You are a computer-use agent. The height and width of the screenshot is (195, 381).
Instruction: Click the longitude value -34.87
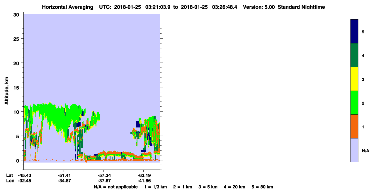tap(64, 181)
